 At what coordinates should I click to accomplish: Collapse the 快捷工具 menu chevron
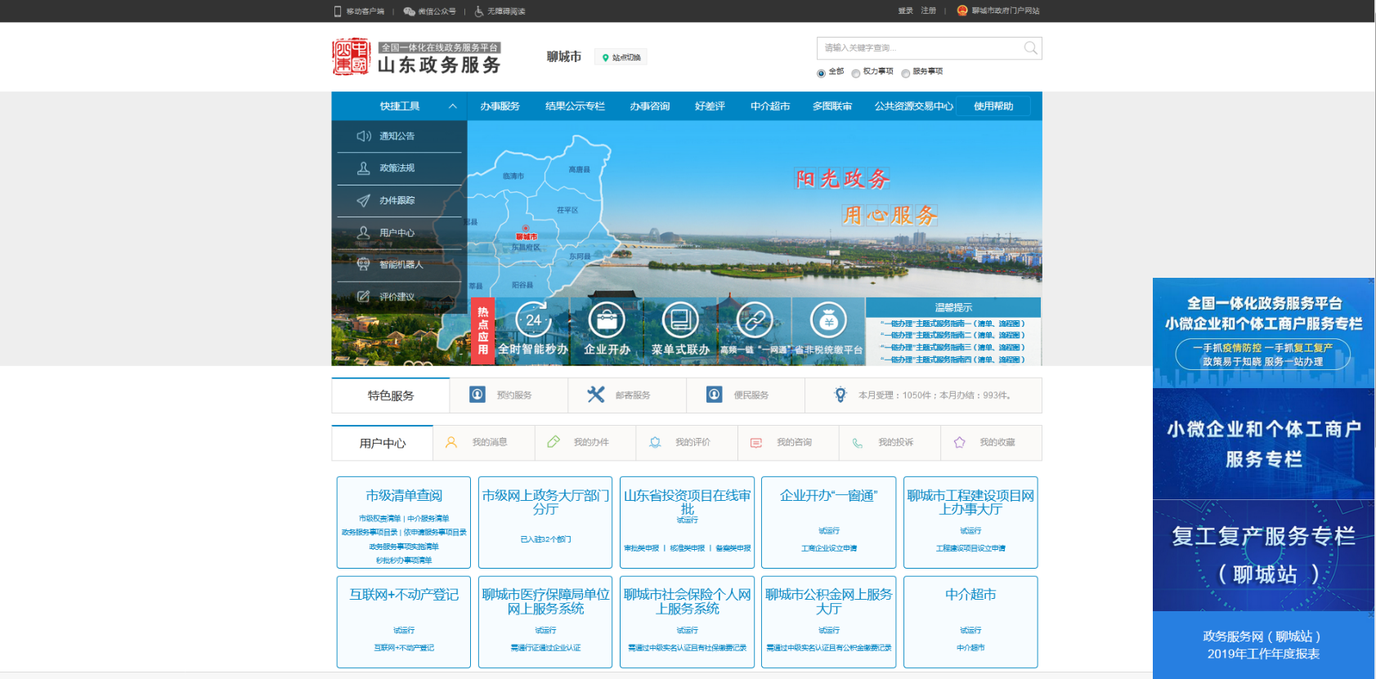(452, 106)
